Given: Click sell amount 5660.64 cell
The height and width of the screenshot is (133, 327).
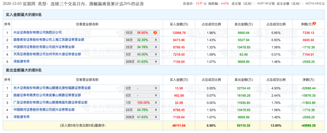Looking at the screenshot, I should (244, 33).
